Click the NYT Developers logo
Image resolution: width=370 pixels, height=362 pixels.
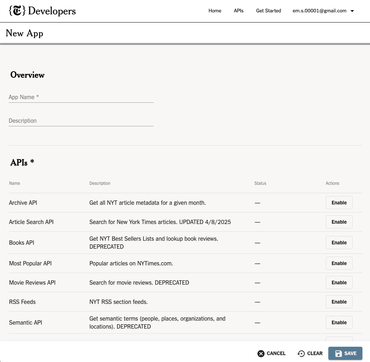pos(42,11)
